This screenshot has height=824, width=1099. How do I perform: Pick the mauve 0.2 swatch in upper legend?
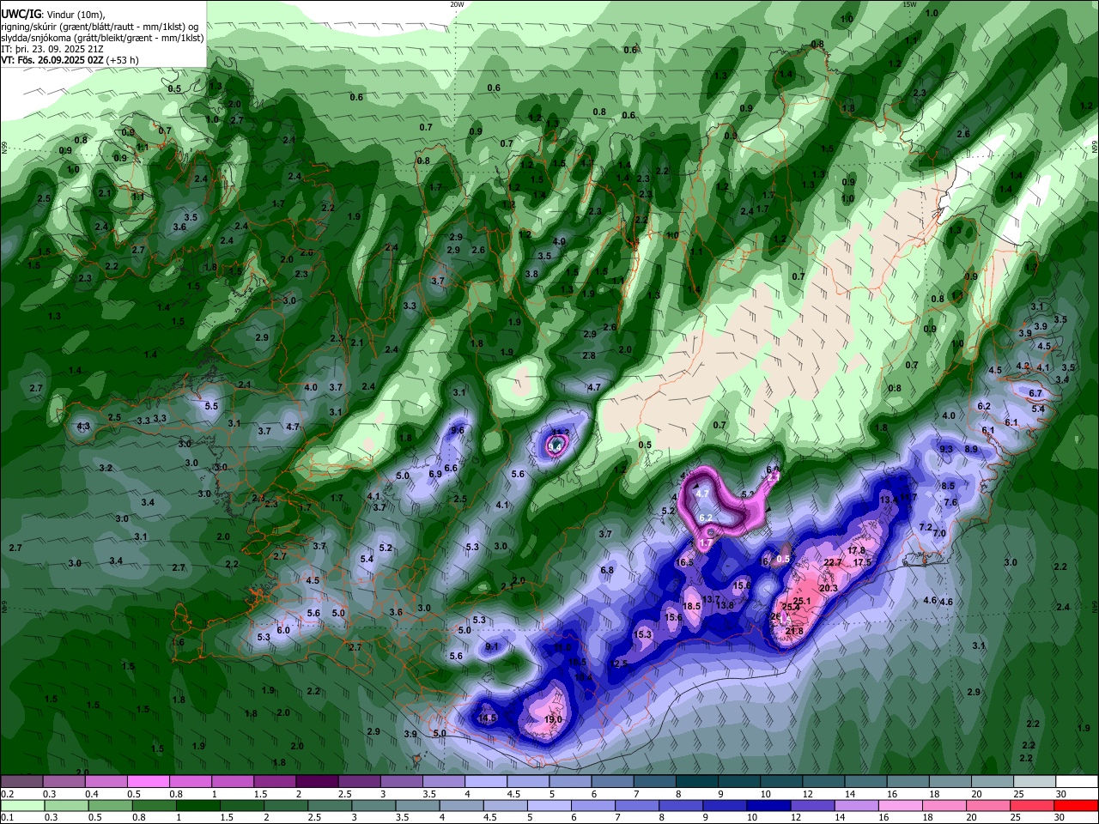point(21,781)
